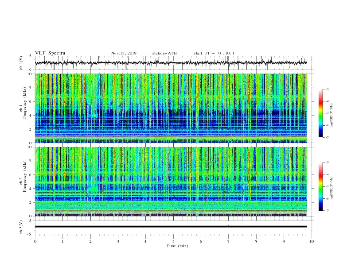Click the ch.2 "Frequency (kHz)" axis label
This screenshot has width=351, height=271.
tap(25, 176)
